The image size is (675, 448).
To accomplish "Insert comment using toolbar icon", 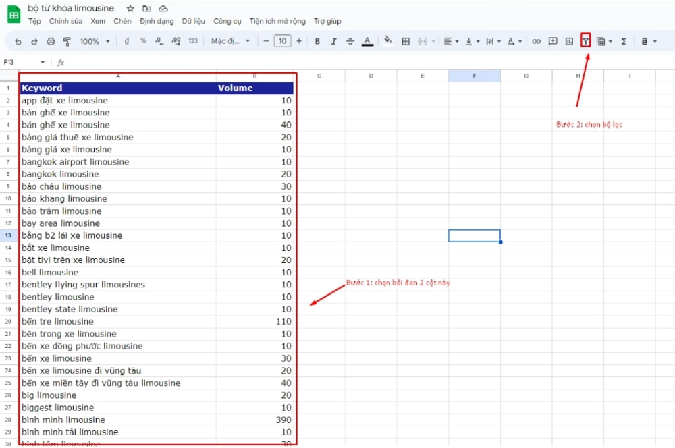I will pos(553,41).
